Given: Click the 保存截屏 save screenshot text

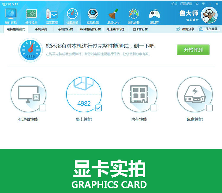Looking at the screenshot, I should pos(211,29).
